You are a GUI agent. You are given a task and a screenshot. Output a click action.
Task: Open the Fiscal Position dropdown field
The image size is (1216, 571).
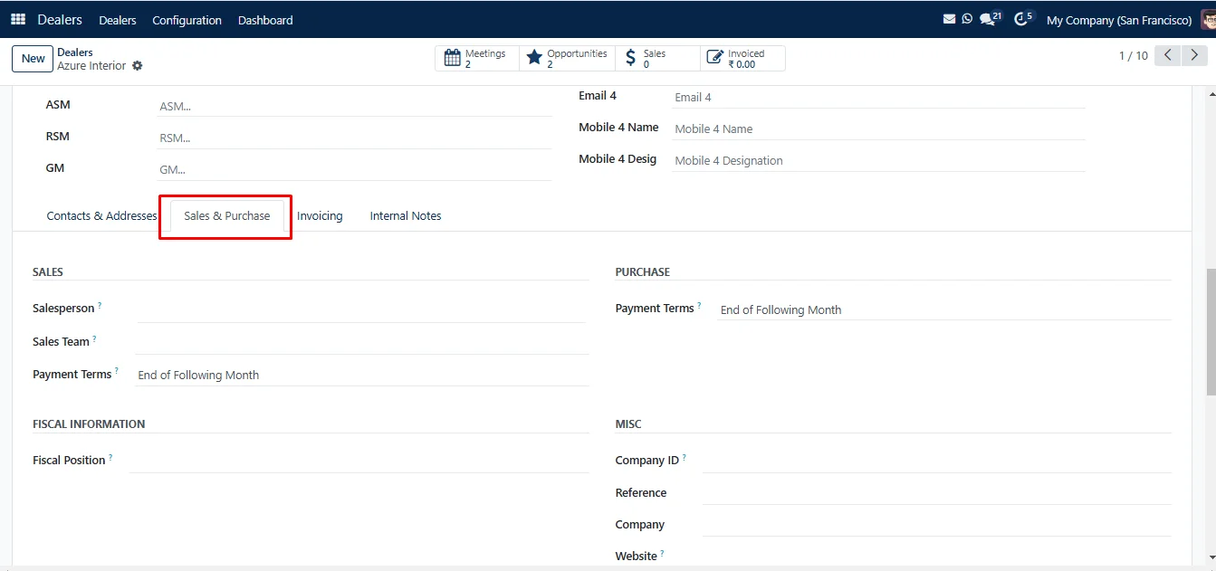[359, 461]
